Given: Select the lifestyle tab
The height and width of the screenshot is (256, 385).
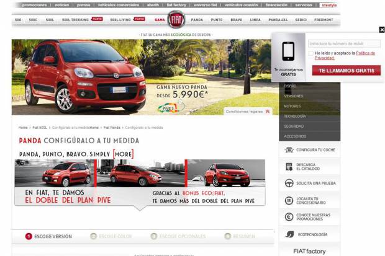Looking at the screenshot, I should point(329,5).
